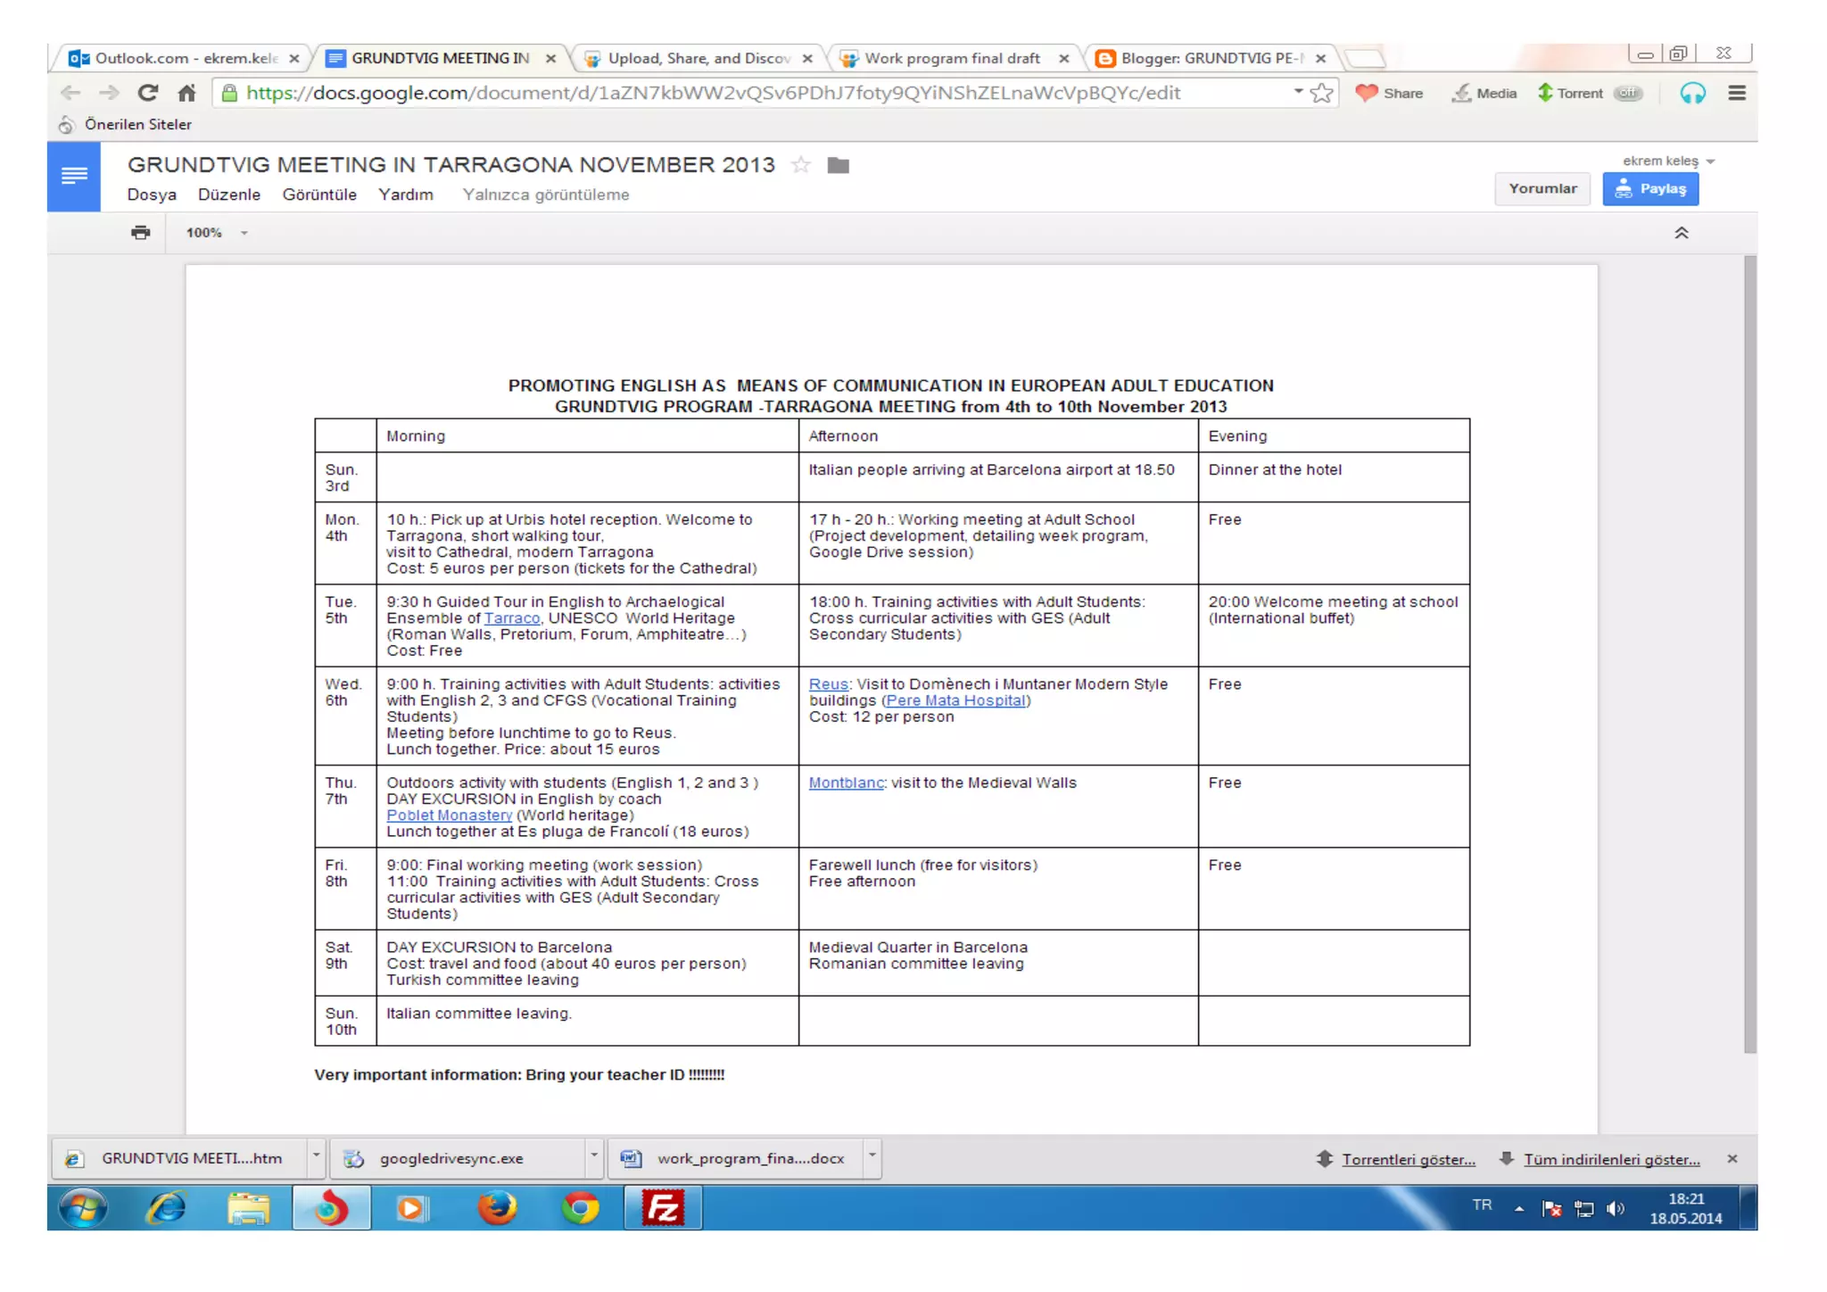The height and width of the screenshot is (1292, 1827).
Task: Expand ekrem keleş account dropdown
Action: [1710, 161]
